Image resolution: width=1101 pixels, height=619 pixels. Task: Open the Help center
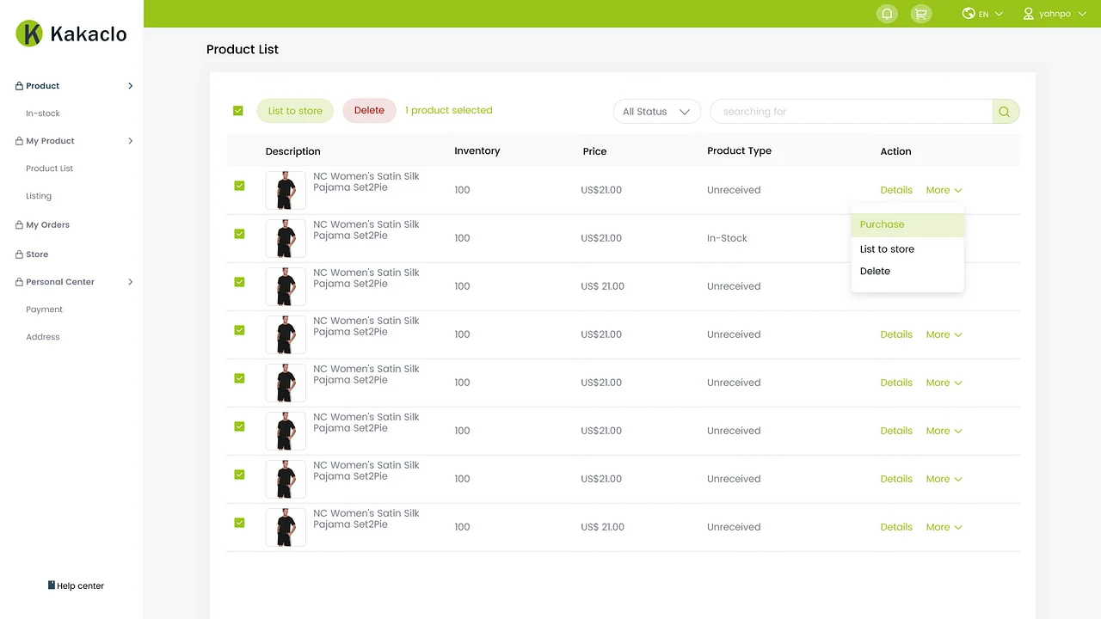click(x=76, y=585)
